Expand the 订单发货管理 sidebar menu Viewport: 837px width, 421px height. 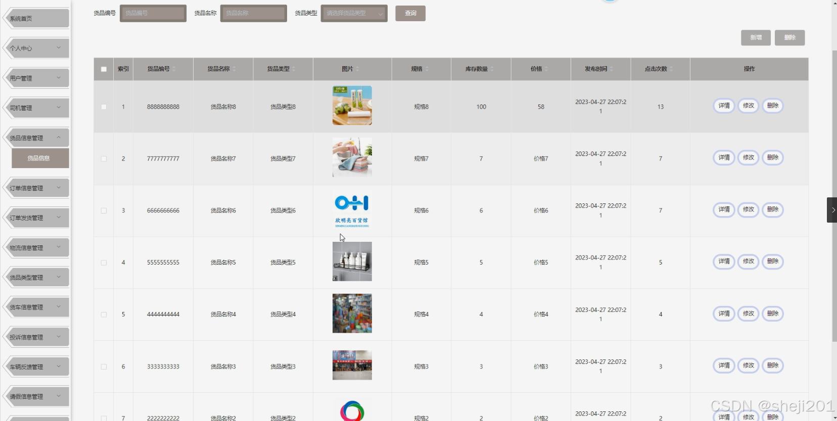36,218
